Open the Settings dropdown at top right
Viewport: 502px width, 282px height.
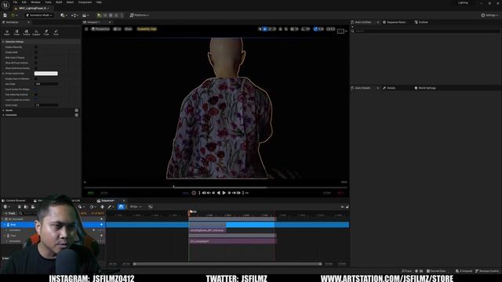coord(489,15)
